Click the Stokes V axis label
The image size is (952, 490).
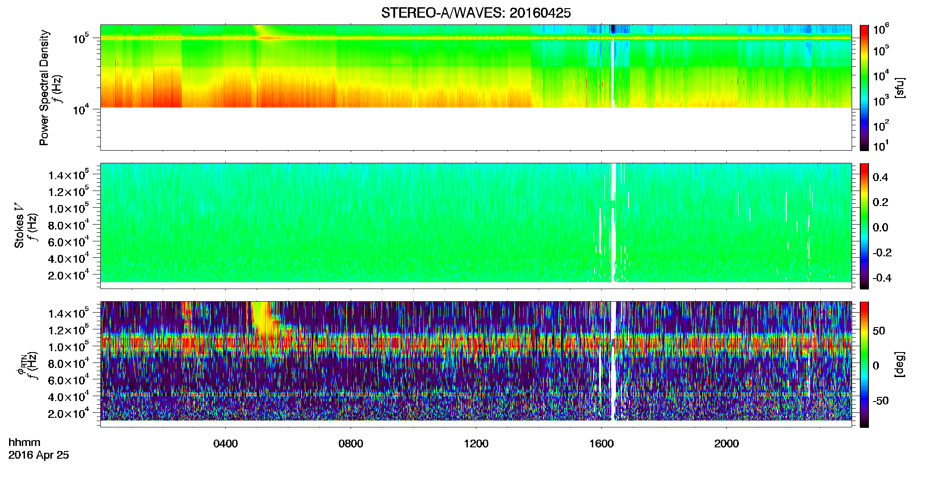pyautogui.click(x=19, y=225)
